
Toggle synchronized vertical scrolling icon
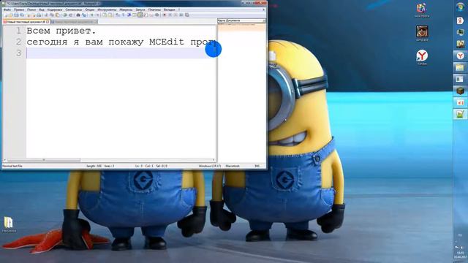pos(104,15)
